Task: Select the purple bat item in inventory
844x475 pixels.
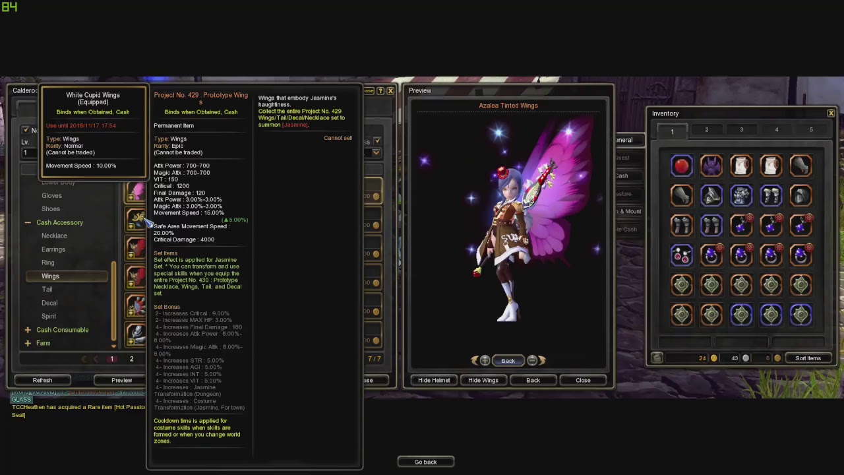Action: coord(711,166)
